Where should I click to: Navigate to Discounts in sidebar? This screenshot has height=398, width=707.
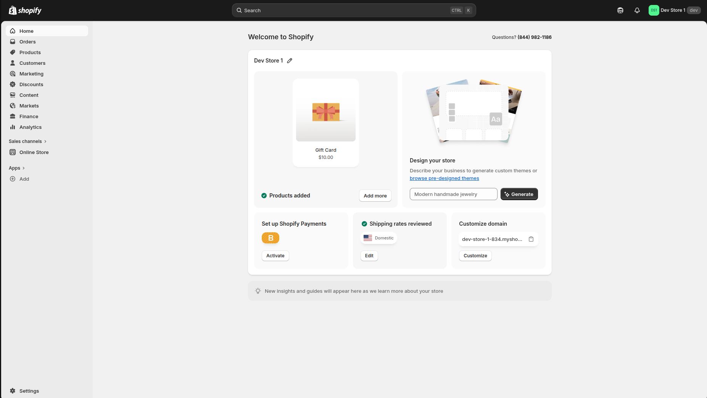[31, 84]
